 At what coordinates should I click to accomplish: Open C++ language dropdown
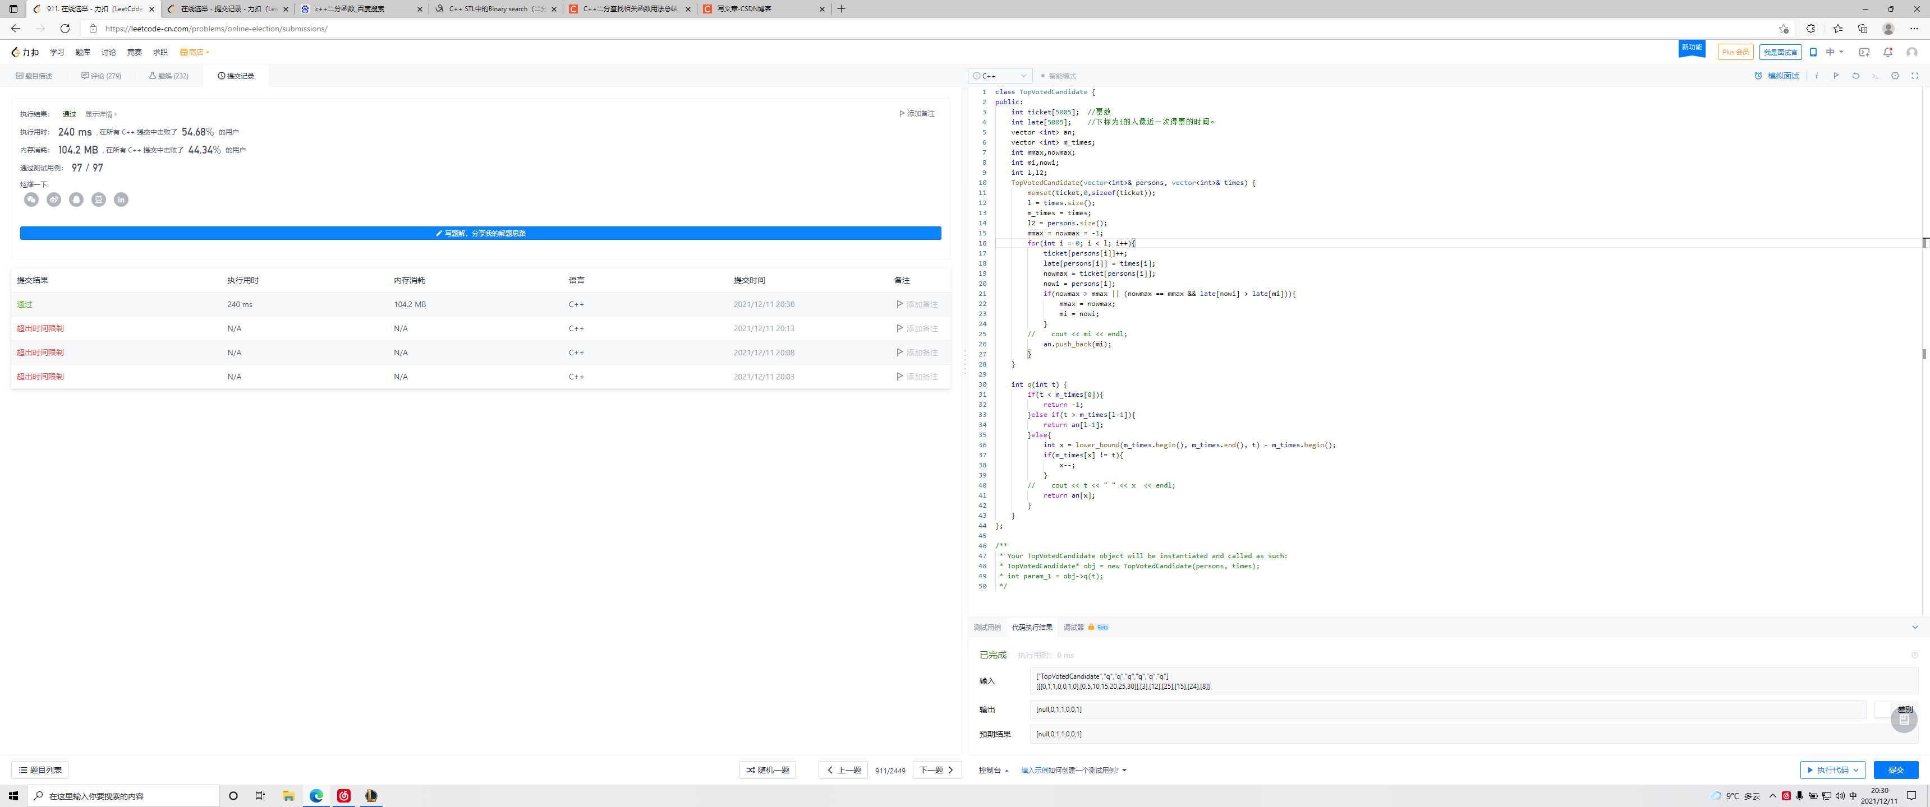pos(1000,76)
